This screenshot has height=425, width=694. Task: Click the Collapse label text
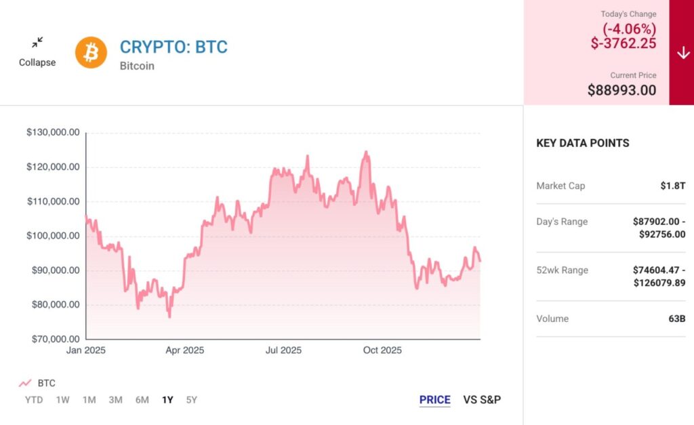(37, 62)
